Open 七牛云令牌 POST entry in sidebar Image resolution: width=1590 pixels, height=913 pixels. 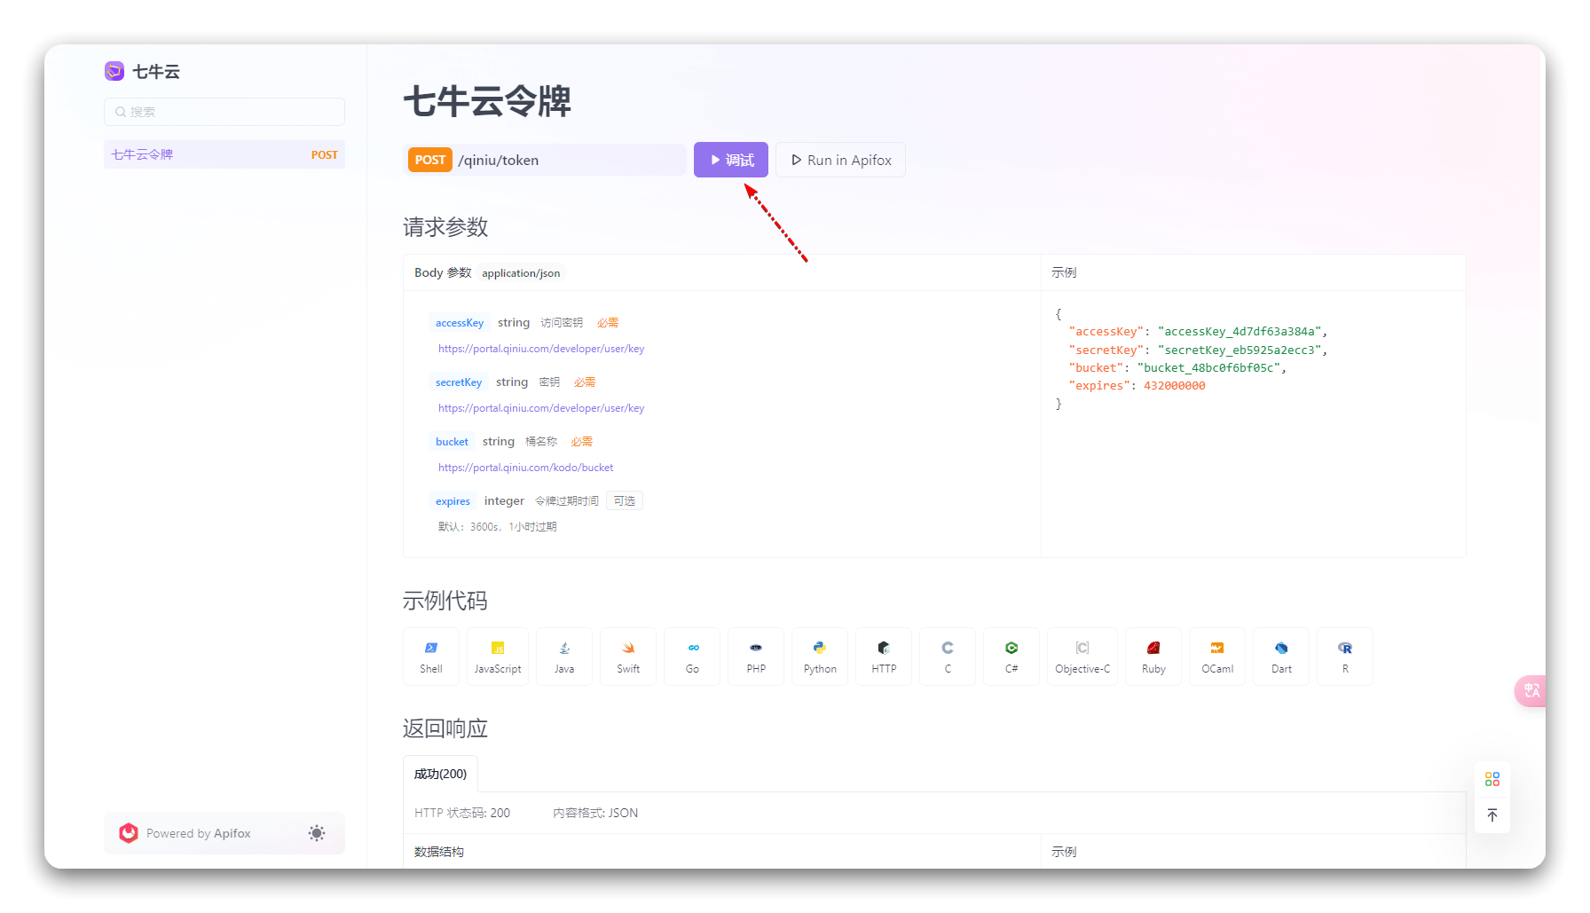tap(224, 154)
